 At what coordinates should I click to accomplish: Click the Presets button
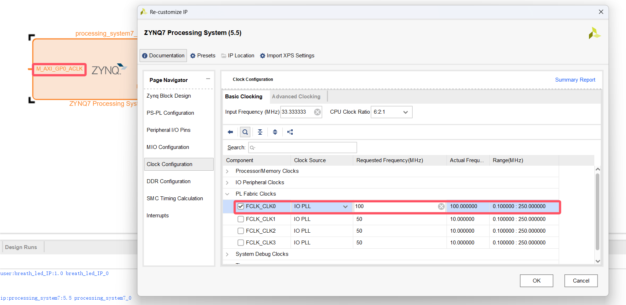[x=203, y=56]
